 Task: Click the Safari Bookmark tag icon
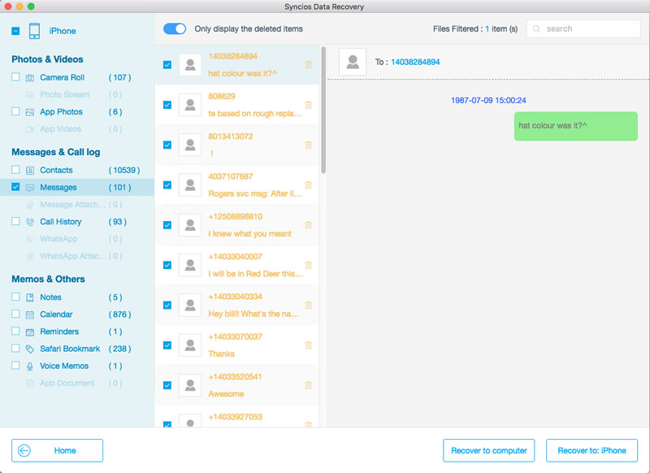pos(30,349)
